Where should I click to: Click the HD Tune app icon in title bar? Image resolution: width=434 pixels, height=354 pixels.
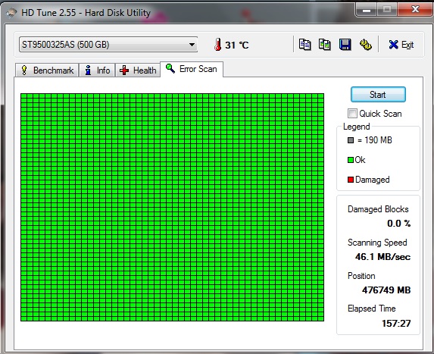tap(11, 13)
